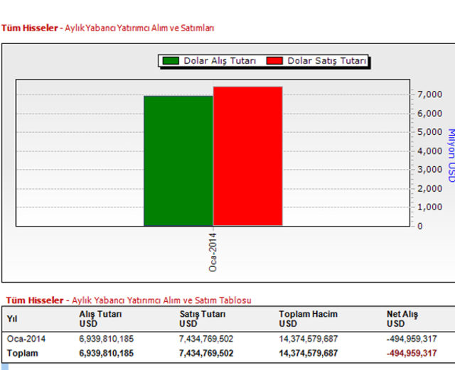Select the red sell amount bar
This screenshot has height=370, width=455.
[248, 156]
